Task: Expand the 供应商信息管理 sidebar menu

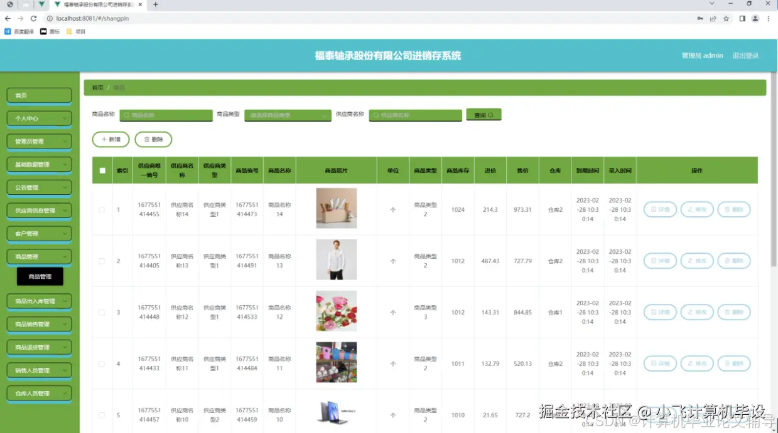Action: click(39, 211)
